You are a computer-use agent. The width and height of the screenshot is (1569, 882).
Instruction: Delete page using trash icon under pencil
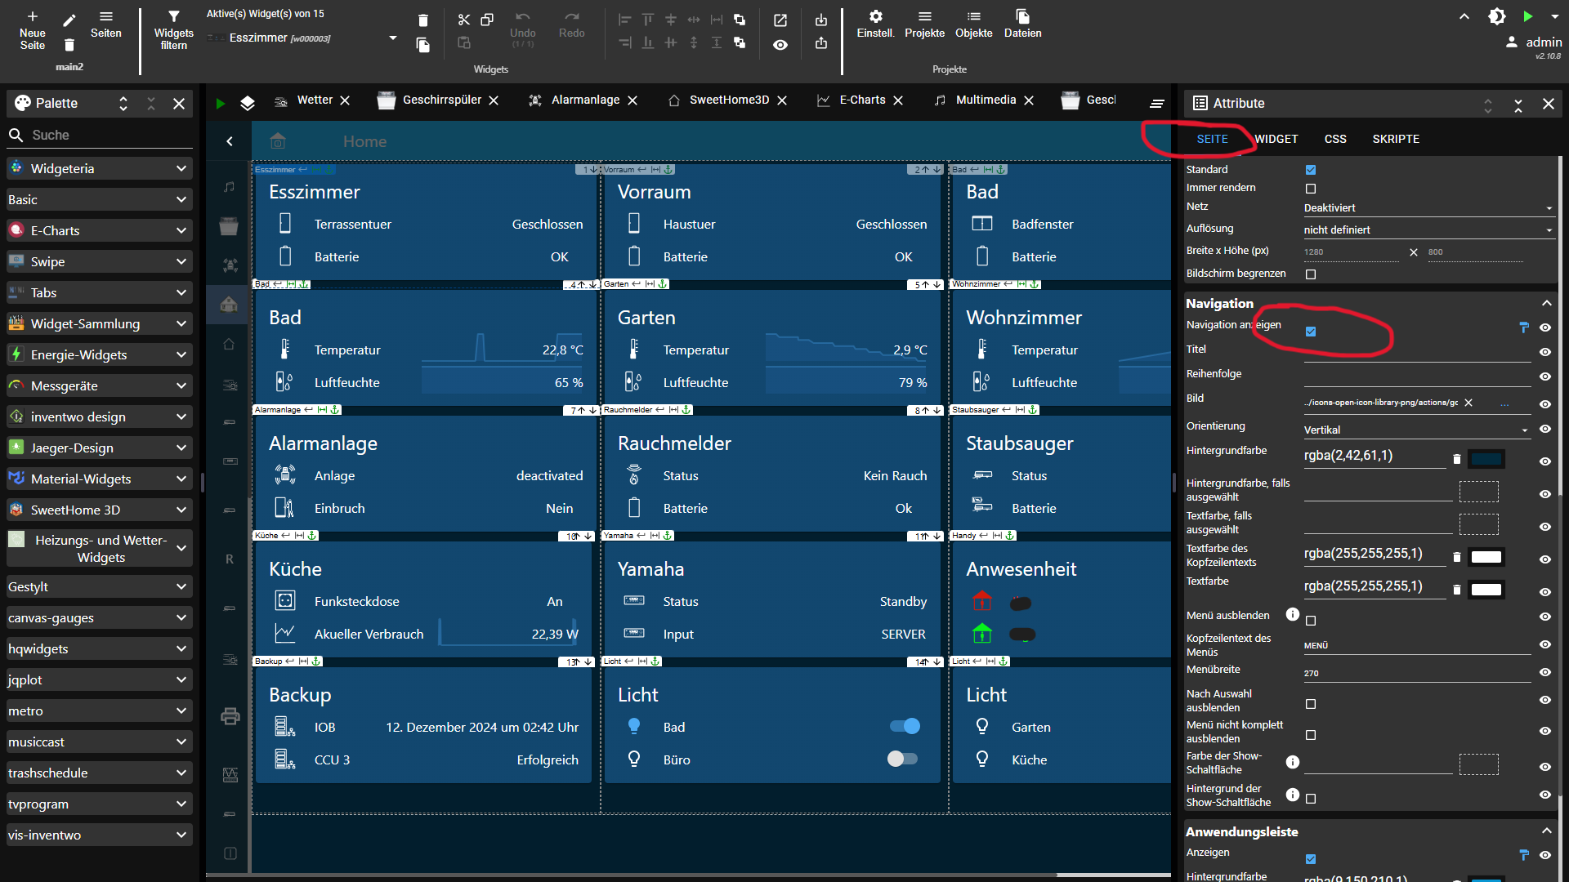point(69,45)
